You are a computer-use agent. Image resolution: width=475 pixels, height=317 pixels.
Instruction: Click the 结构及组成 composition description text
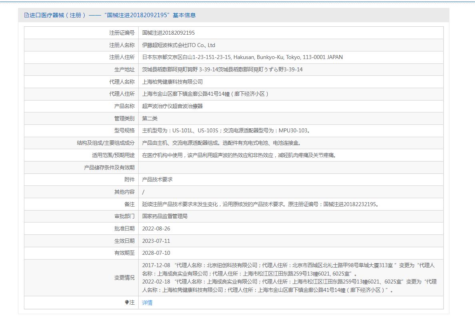point(221,143)
